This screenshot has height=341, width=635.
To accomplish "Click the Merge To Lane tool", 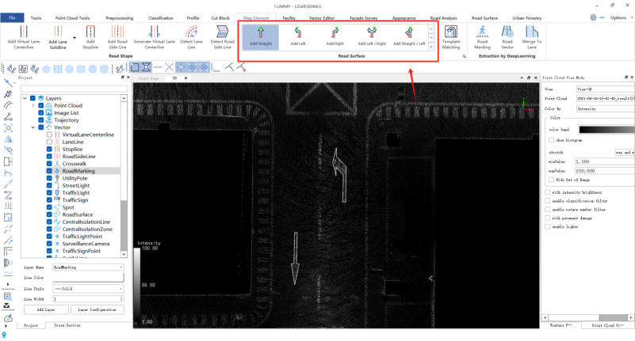I will [532, 37].
